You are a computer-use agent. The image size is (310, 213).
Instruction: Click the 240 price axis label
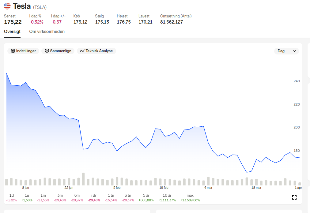pos(297,81)
